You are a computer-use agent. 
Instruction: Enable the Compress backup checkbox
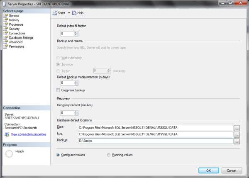58,90
